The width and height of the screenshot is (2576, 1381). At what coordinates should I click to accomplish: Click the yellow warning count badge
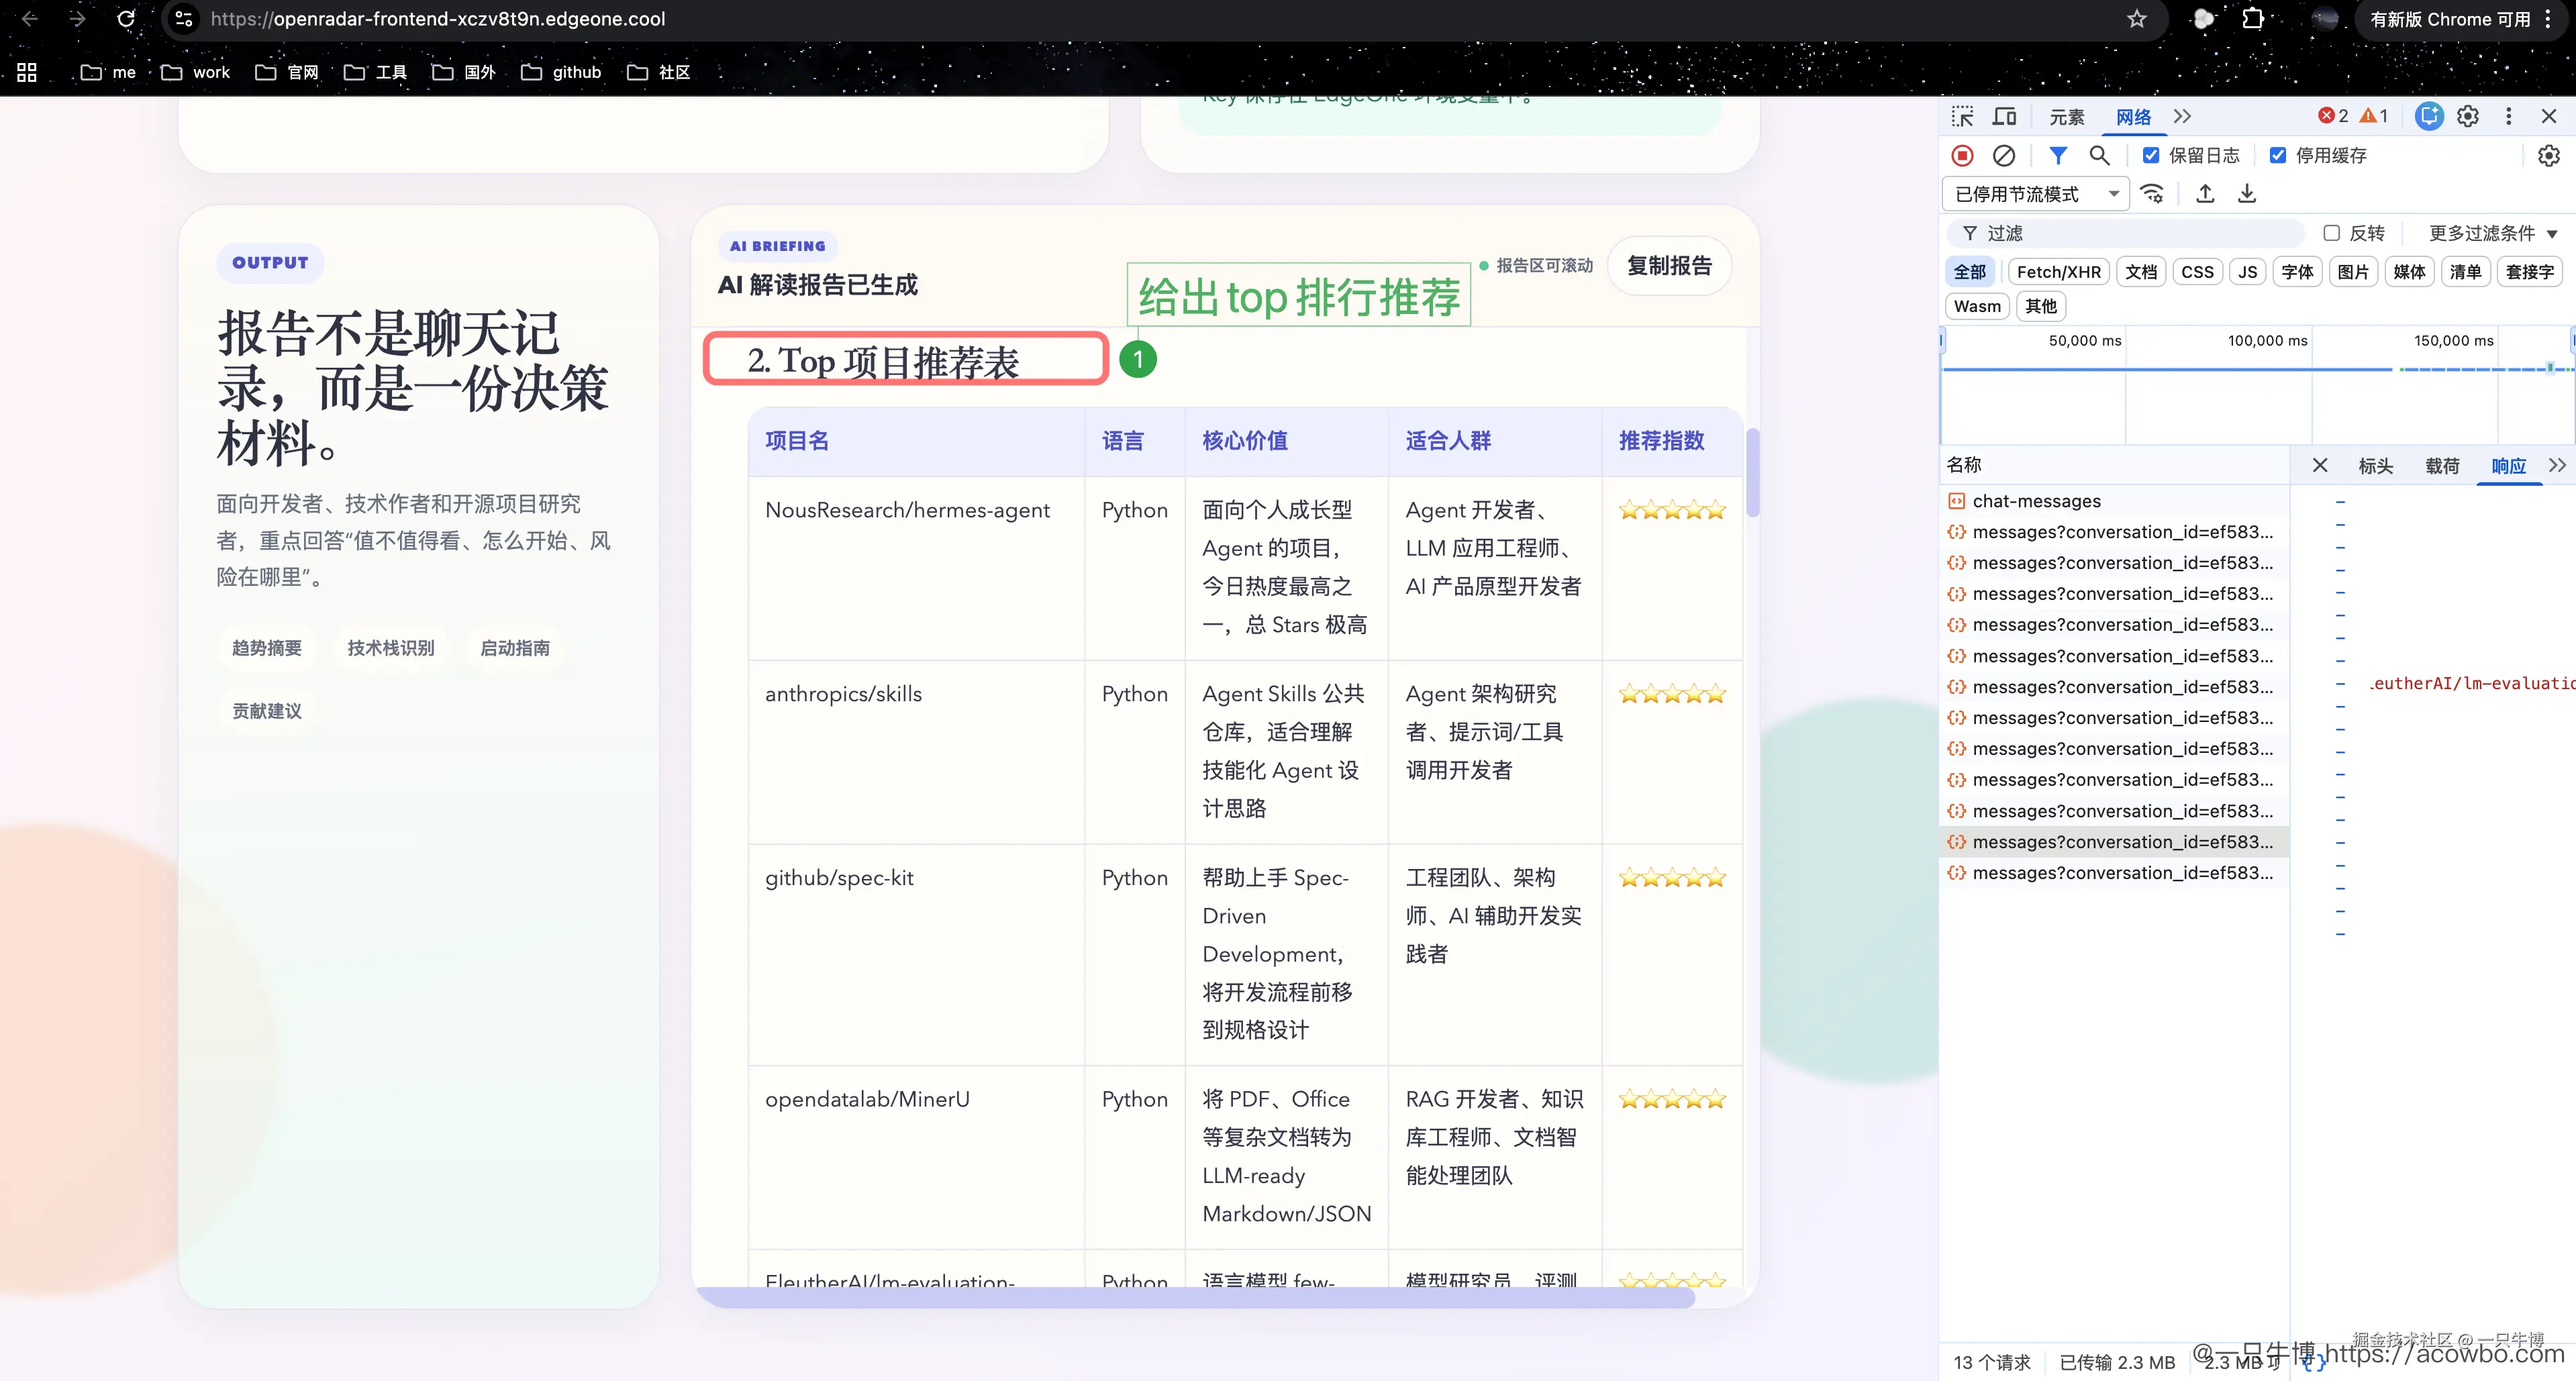pyautogui.click(x=2375, y=116)
